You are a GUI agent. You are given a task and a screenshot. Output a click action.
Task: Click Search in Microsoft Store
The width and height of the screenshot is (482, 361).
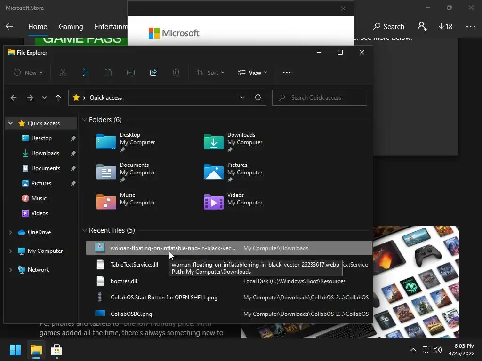[388, 27]
